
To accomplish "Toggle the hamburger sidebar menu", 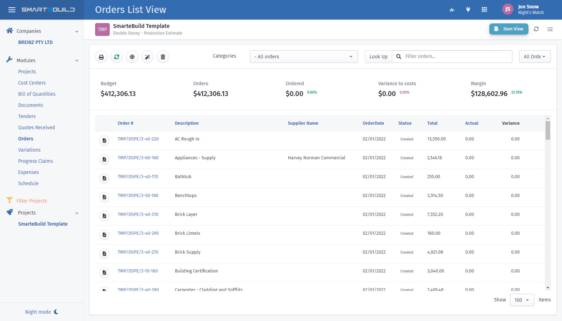I will click(x=12, y=10).
